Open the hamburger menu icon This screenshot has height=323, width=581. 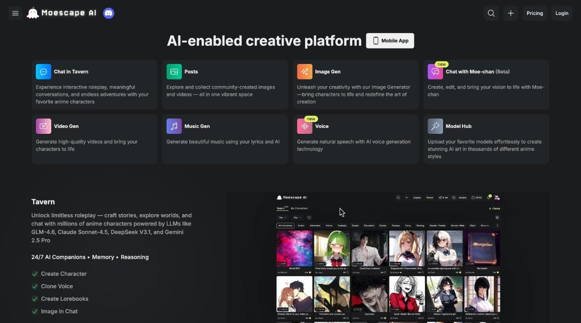coord(15,13)
